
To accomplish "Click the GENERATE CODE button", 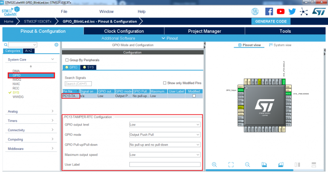I will (271, 21).
